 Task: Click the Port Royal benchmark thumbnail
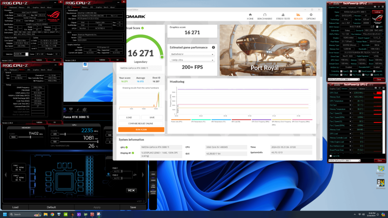[268, 50]
